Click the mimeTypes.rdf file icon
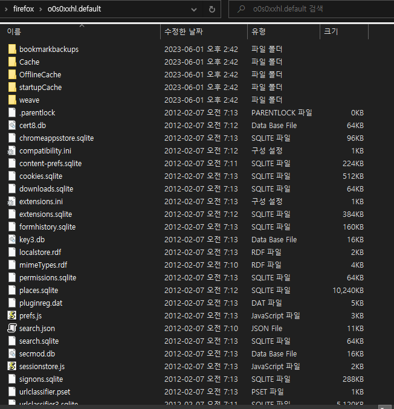The width and height of the screenshot is (394, 409). coord(12,265)
